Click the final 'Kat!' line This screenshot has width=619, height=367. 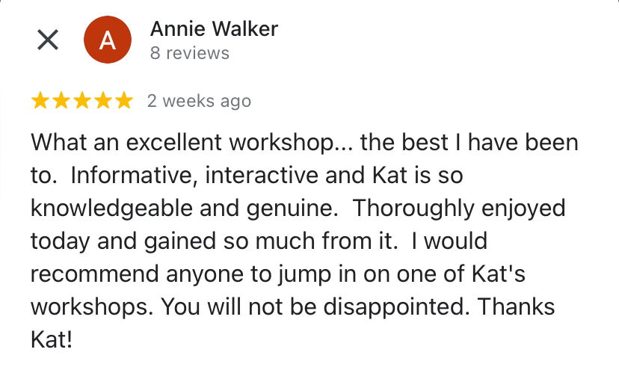click(x=52, y=340)
